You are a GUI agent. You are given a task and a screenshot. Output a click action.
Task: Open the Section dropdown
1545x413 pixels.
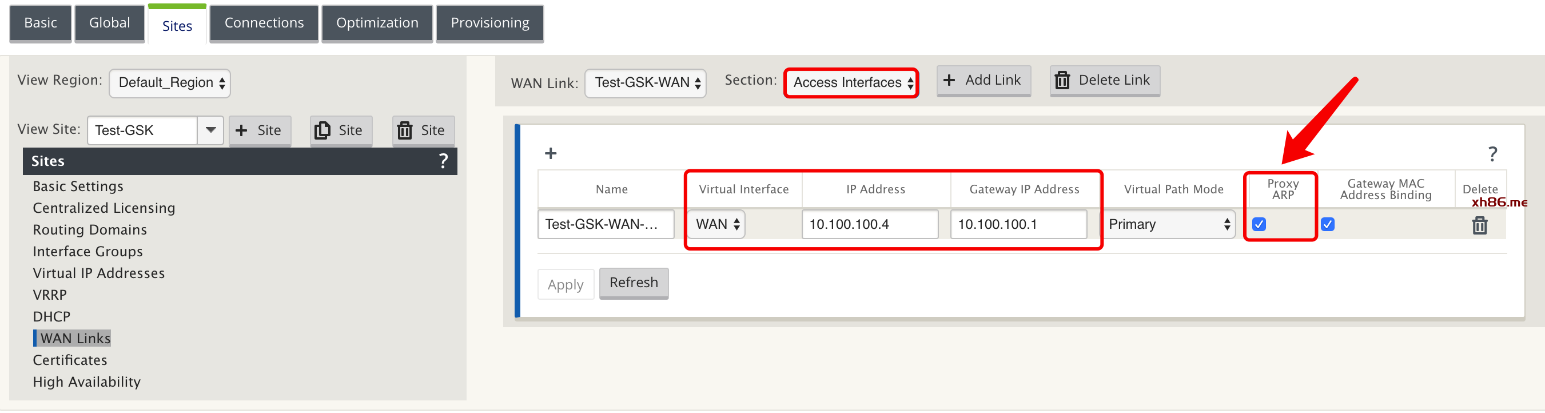pyautogui.click(x=851, y=83)
